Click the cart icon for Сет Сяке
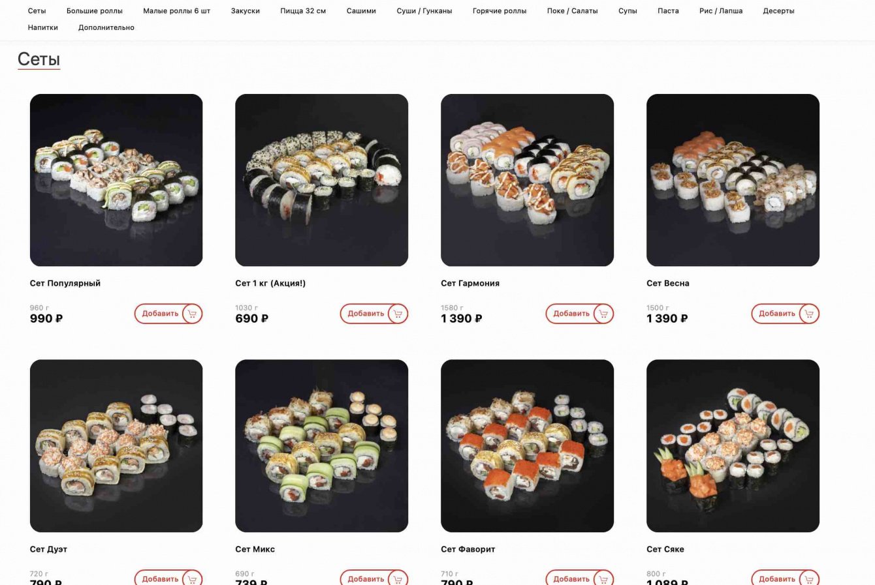Image resolution: width=875 pixels, height=585 pixels. [809, 578]
